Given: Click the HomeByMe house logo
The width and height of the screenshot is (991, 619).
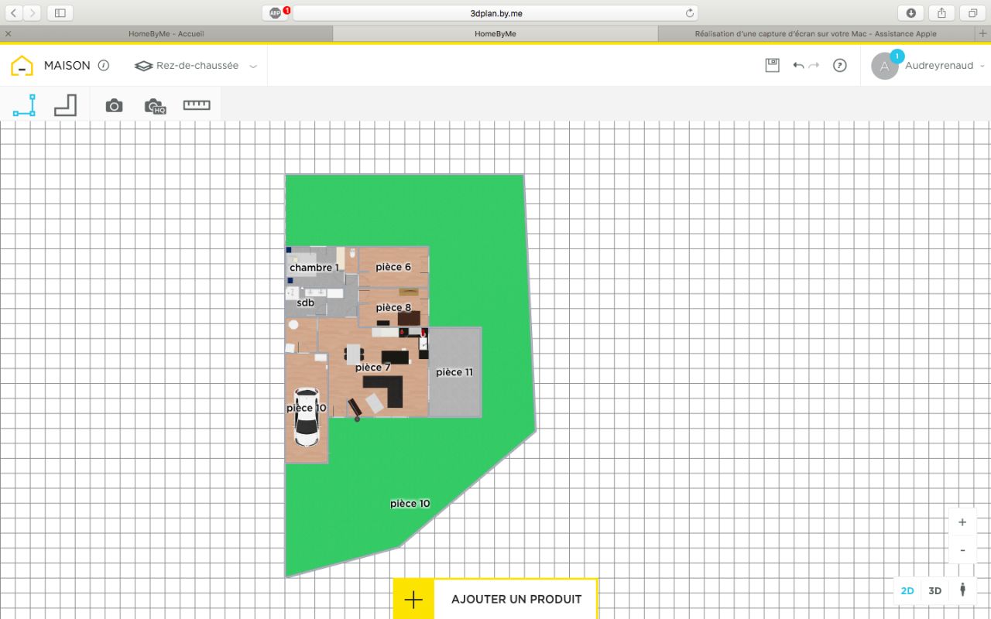Looking at the screenshot, I should tap(22, 66).
